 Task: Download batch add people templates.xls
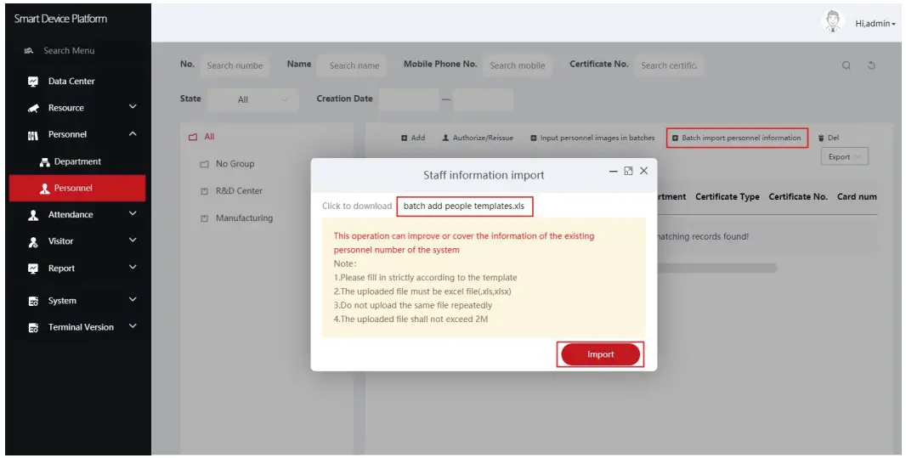[x=464, y=206]
